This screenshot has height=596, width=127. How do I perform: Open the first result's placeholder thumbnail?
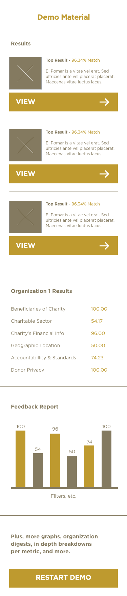pos(25,73)
